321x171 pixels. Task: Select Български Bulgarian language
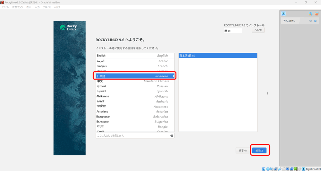[135, 122]
